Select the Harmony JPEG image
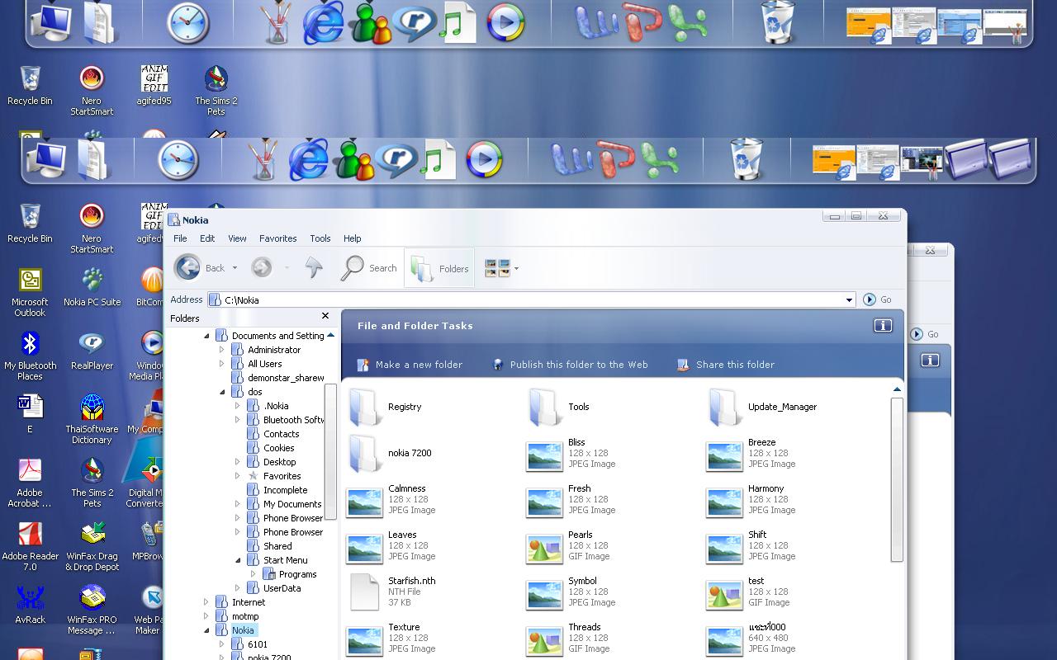Image resolution: width=1057 pixels, height=660 pixels. point(724,502)
